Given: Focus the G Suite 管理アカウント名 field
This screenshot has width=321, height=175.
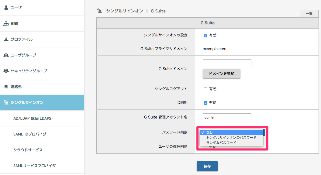Looking at the screenshot, I should pos(227,117).
